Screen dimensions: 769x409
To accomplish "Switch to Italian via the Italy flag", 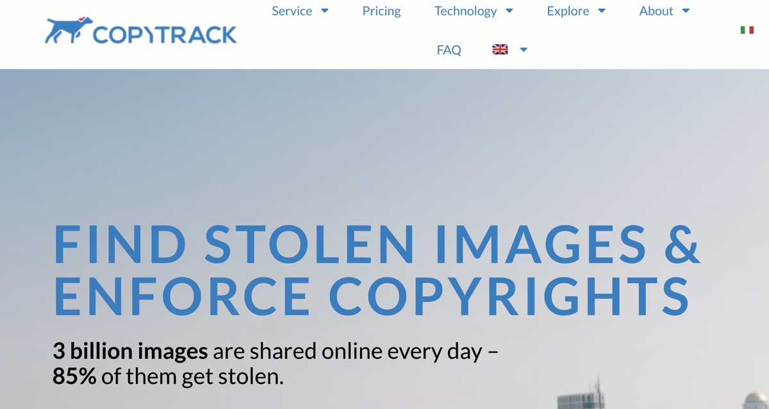I will pos(747,29).
